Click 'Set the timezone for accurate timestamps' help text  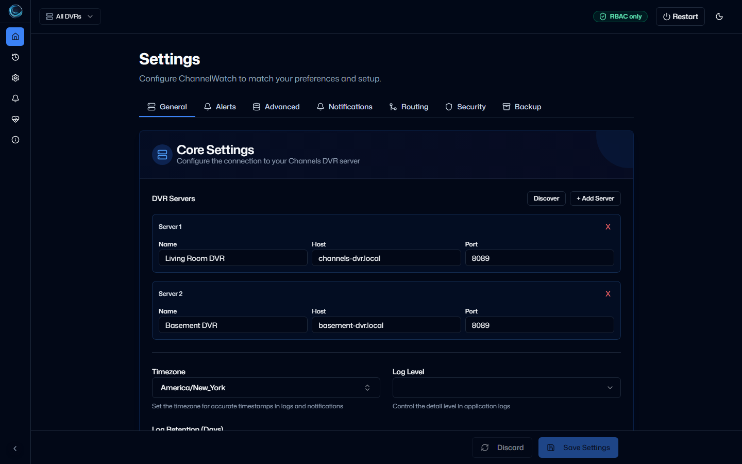247,406
